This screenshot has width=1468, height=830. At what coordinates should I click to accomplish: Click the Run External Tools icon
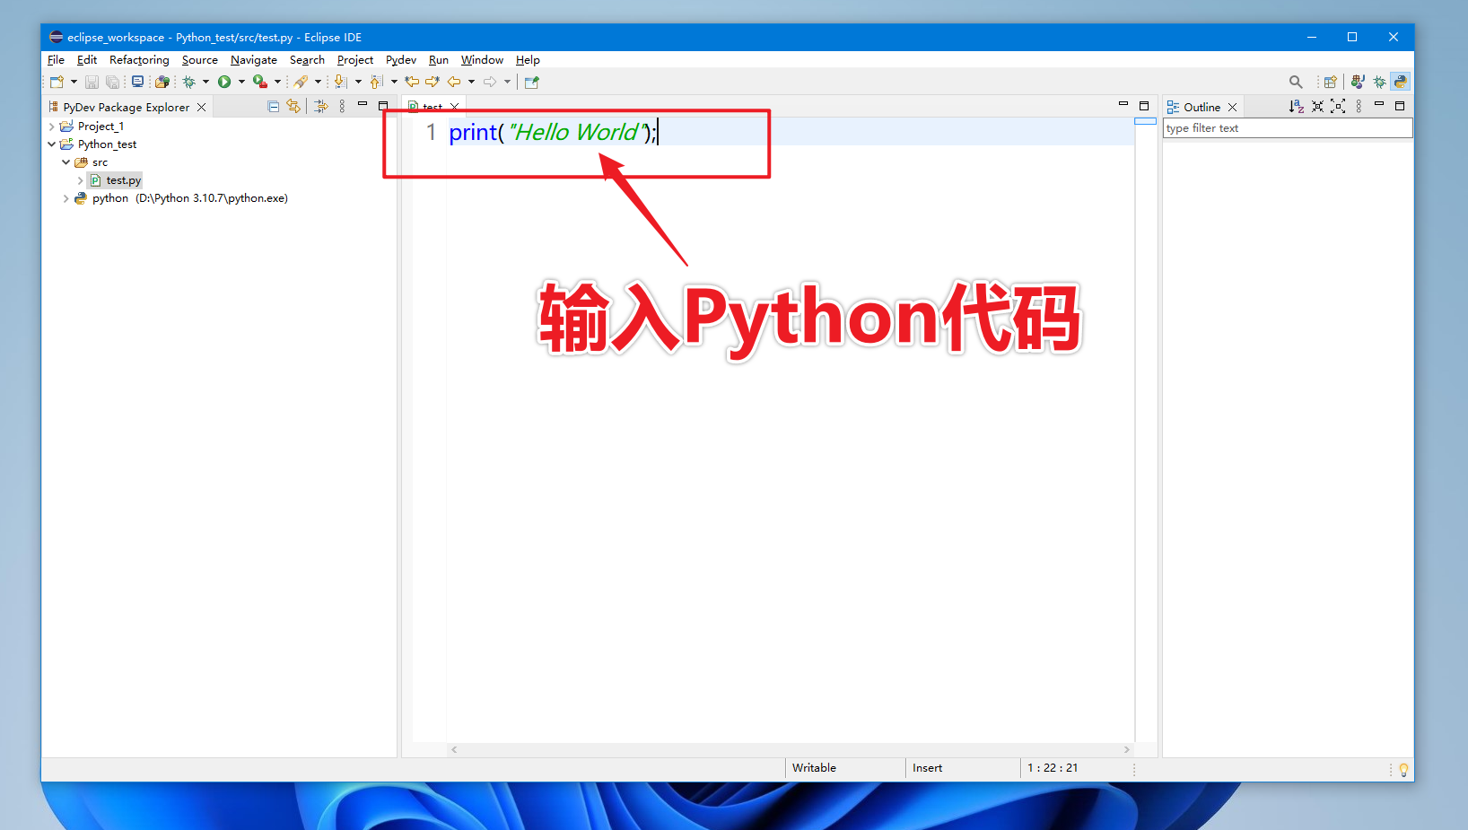coord(260,82)
